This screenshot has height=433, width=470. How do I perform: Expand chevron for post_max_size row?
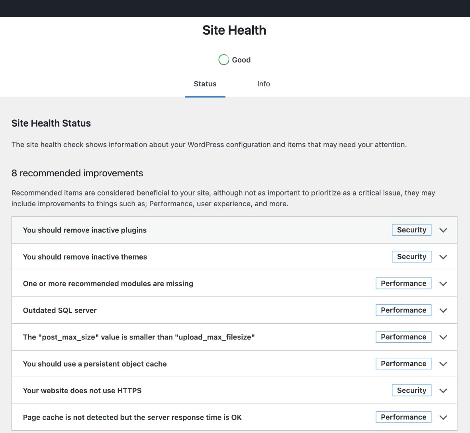tap(443, 337)
